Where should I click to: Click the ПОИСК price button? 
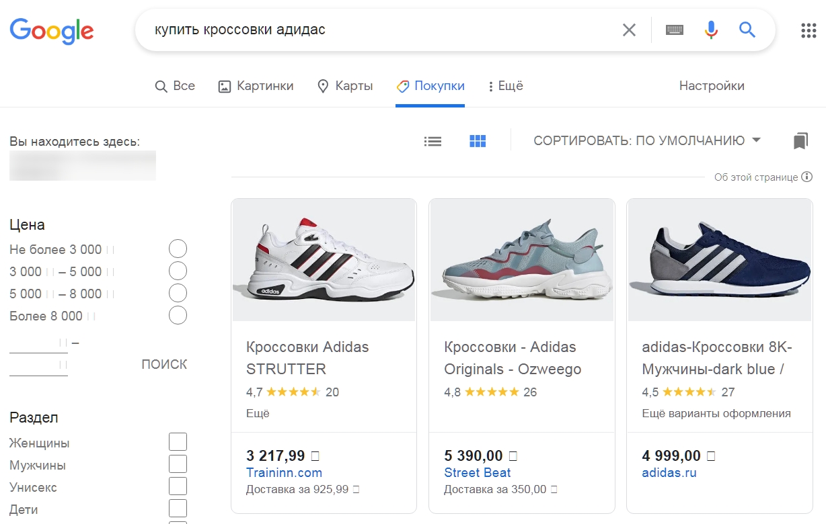point(164,365)
